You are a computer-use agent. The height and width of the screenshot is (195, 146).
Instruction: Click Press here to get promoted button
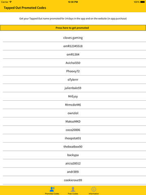tap(73, 28)
